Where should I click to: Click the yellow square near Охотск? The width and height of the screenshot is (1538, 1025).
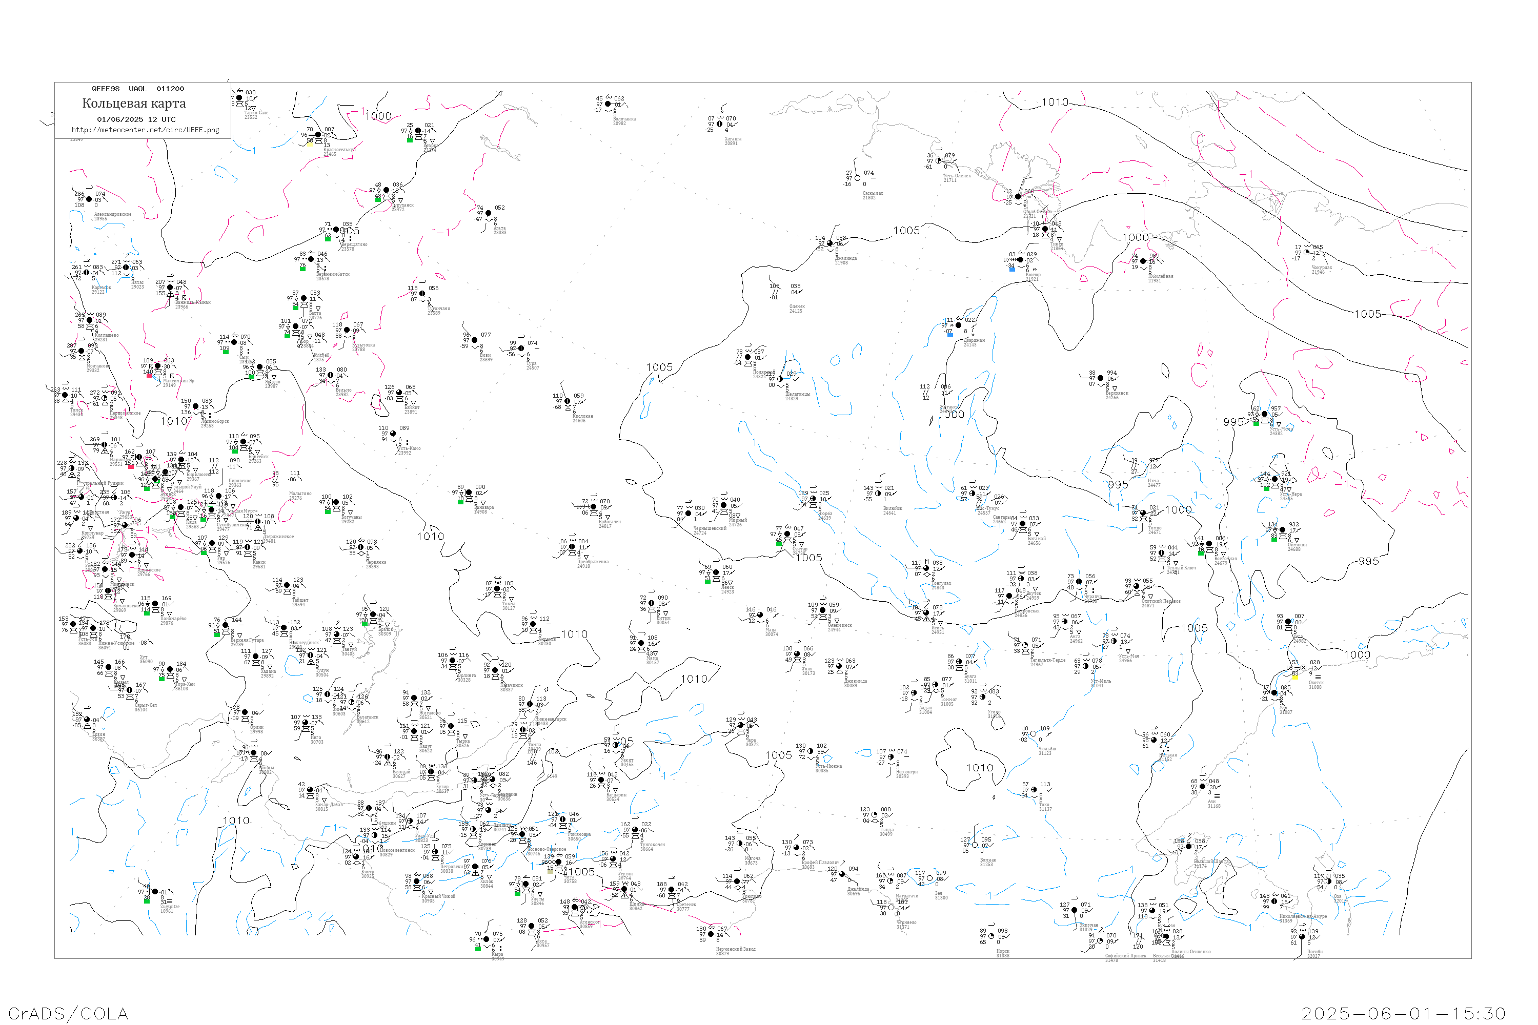[1295, 677]
